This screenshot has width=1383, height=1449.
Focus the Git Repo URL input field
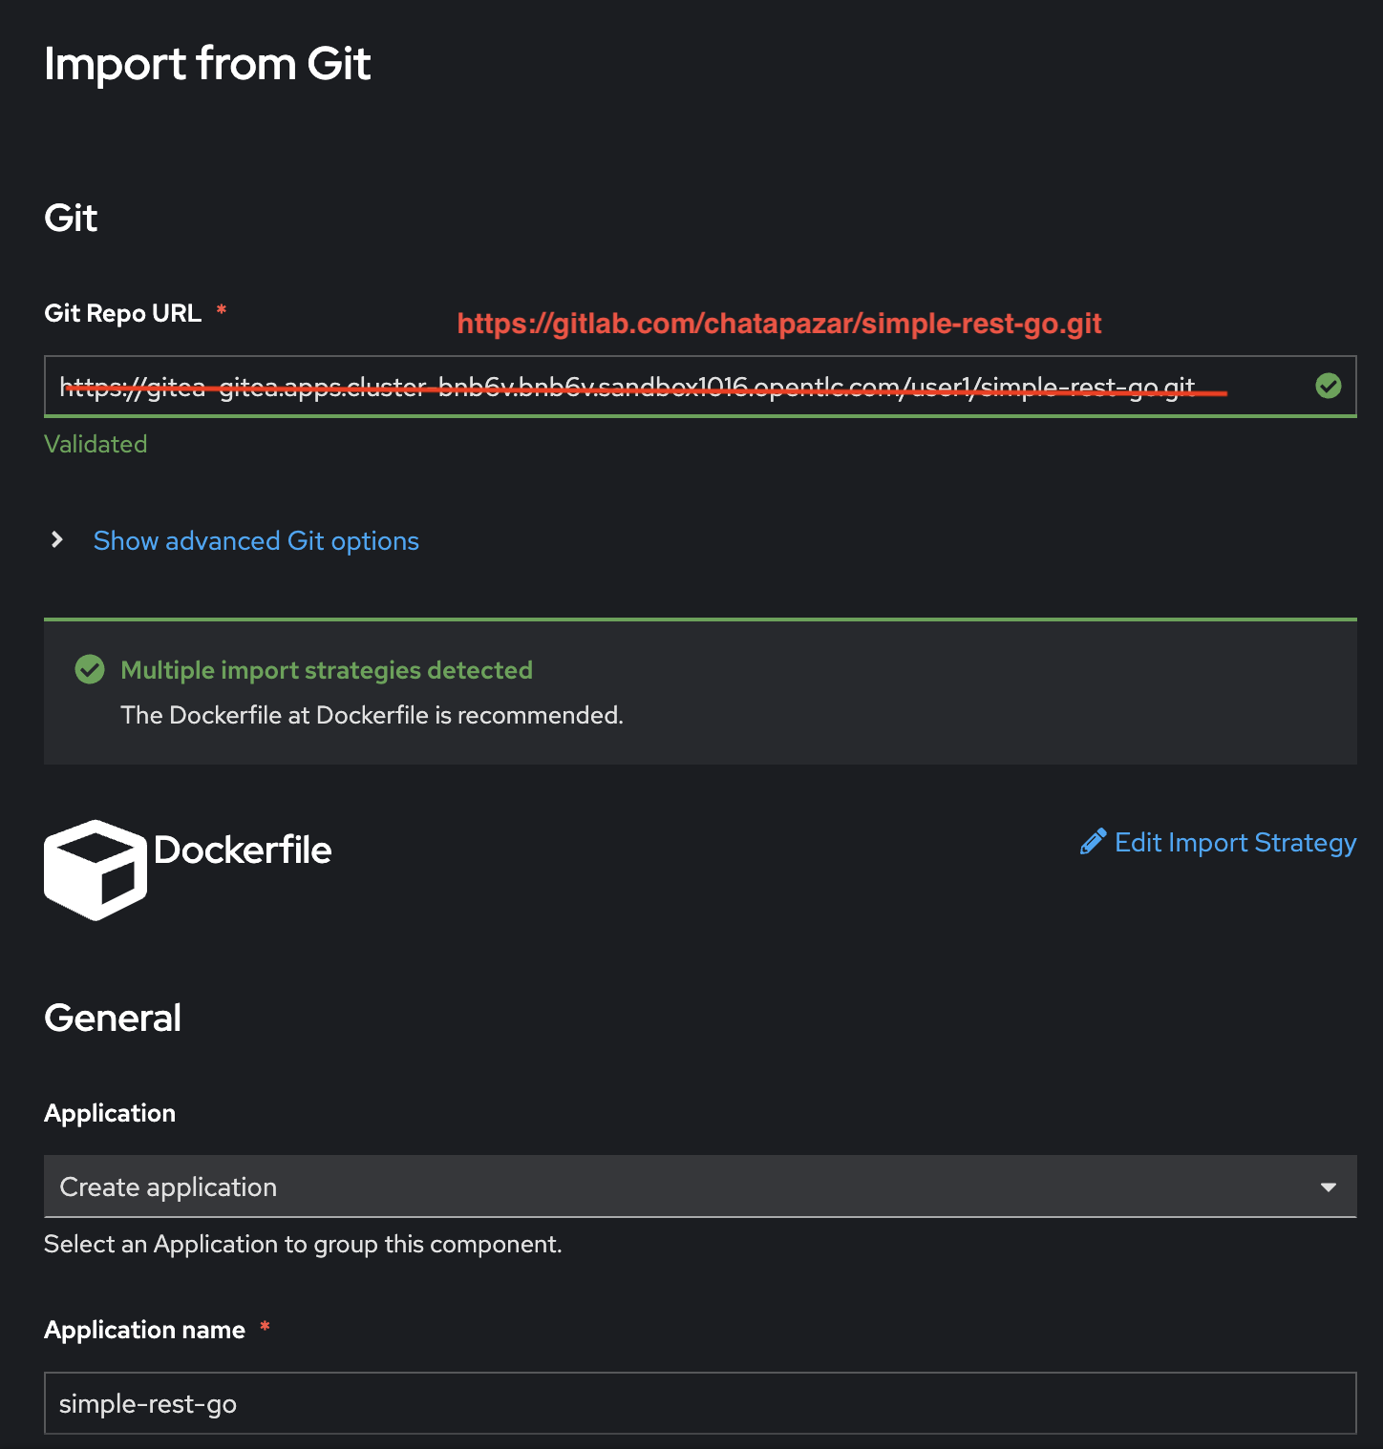click(x=700, y=387)
